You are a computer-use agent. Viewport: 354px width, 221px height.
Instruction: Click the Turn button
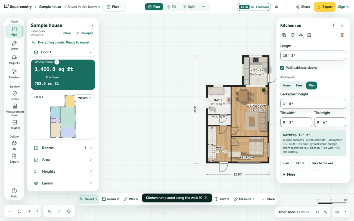tap(286, 163)
